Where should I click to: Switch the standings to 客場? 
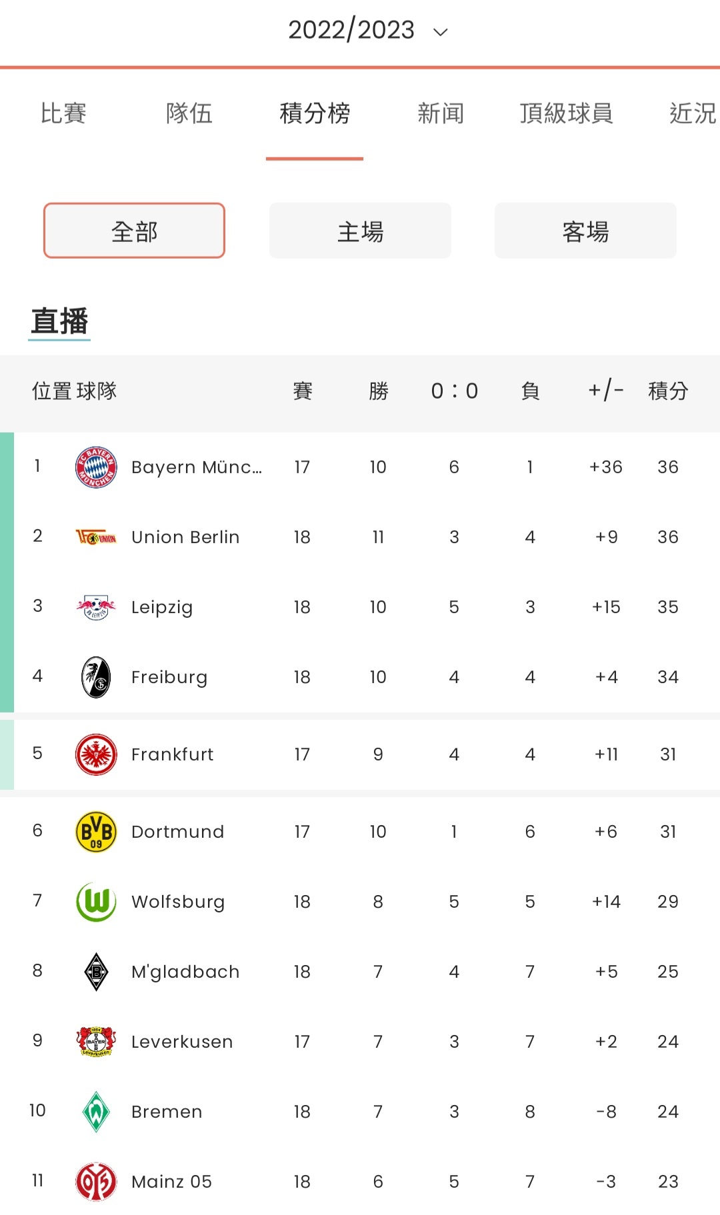pyautogui.click(x=585, y=231)
